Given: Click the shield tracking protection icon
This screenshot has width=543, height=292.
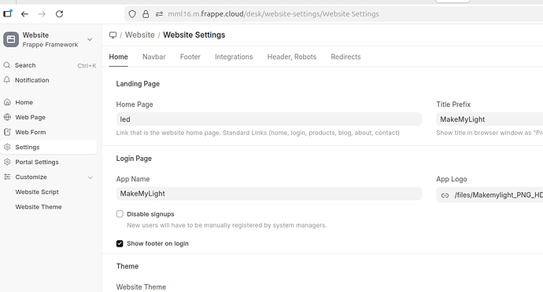Looking at the screenshot, I should pos(132,14).
